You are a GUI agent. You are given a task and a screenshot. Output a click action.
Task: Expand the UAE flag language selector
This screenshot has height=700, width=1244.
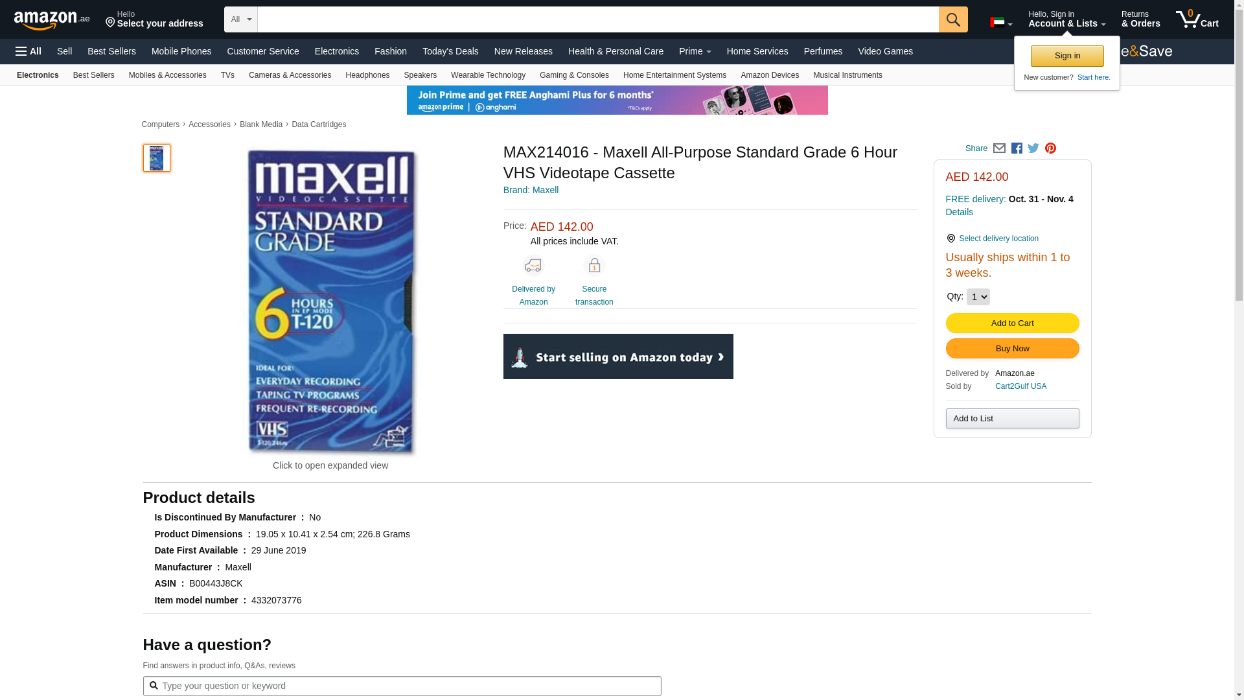tap(1001, 23)
